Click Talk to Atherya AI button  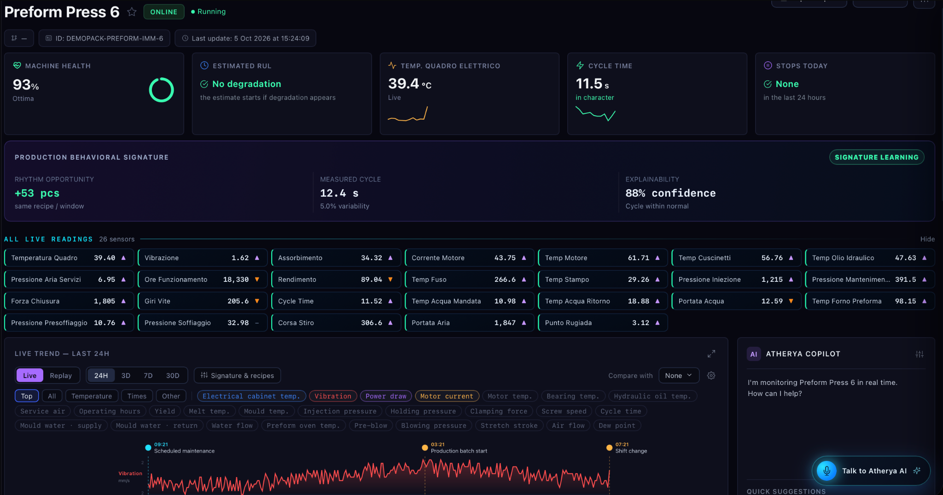tap(871, 471)
